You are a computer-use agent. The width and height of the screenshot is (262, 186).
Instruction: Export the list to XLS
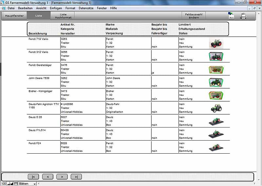(x=231, y=15)
